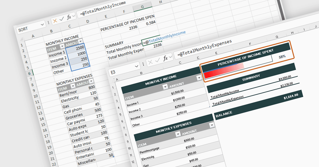The image size is (319, 167).
Task: Select column C header in back window
Action: 69,26
